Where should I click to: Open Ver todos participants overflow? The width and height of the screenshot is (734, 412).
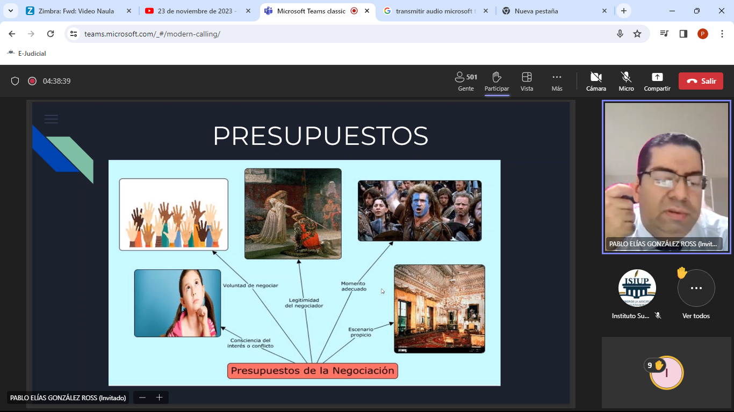coord(696,288)
